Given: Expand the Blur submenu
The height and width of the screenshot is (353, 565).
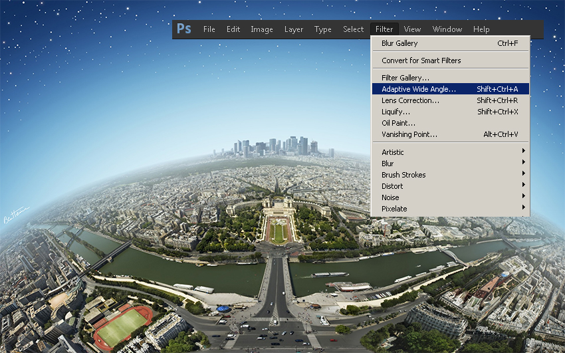Looking at the screenshot, I should (x=451, y=164).
